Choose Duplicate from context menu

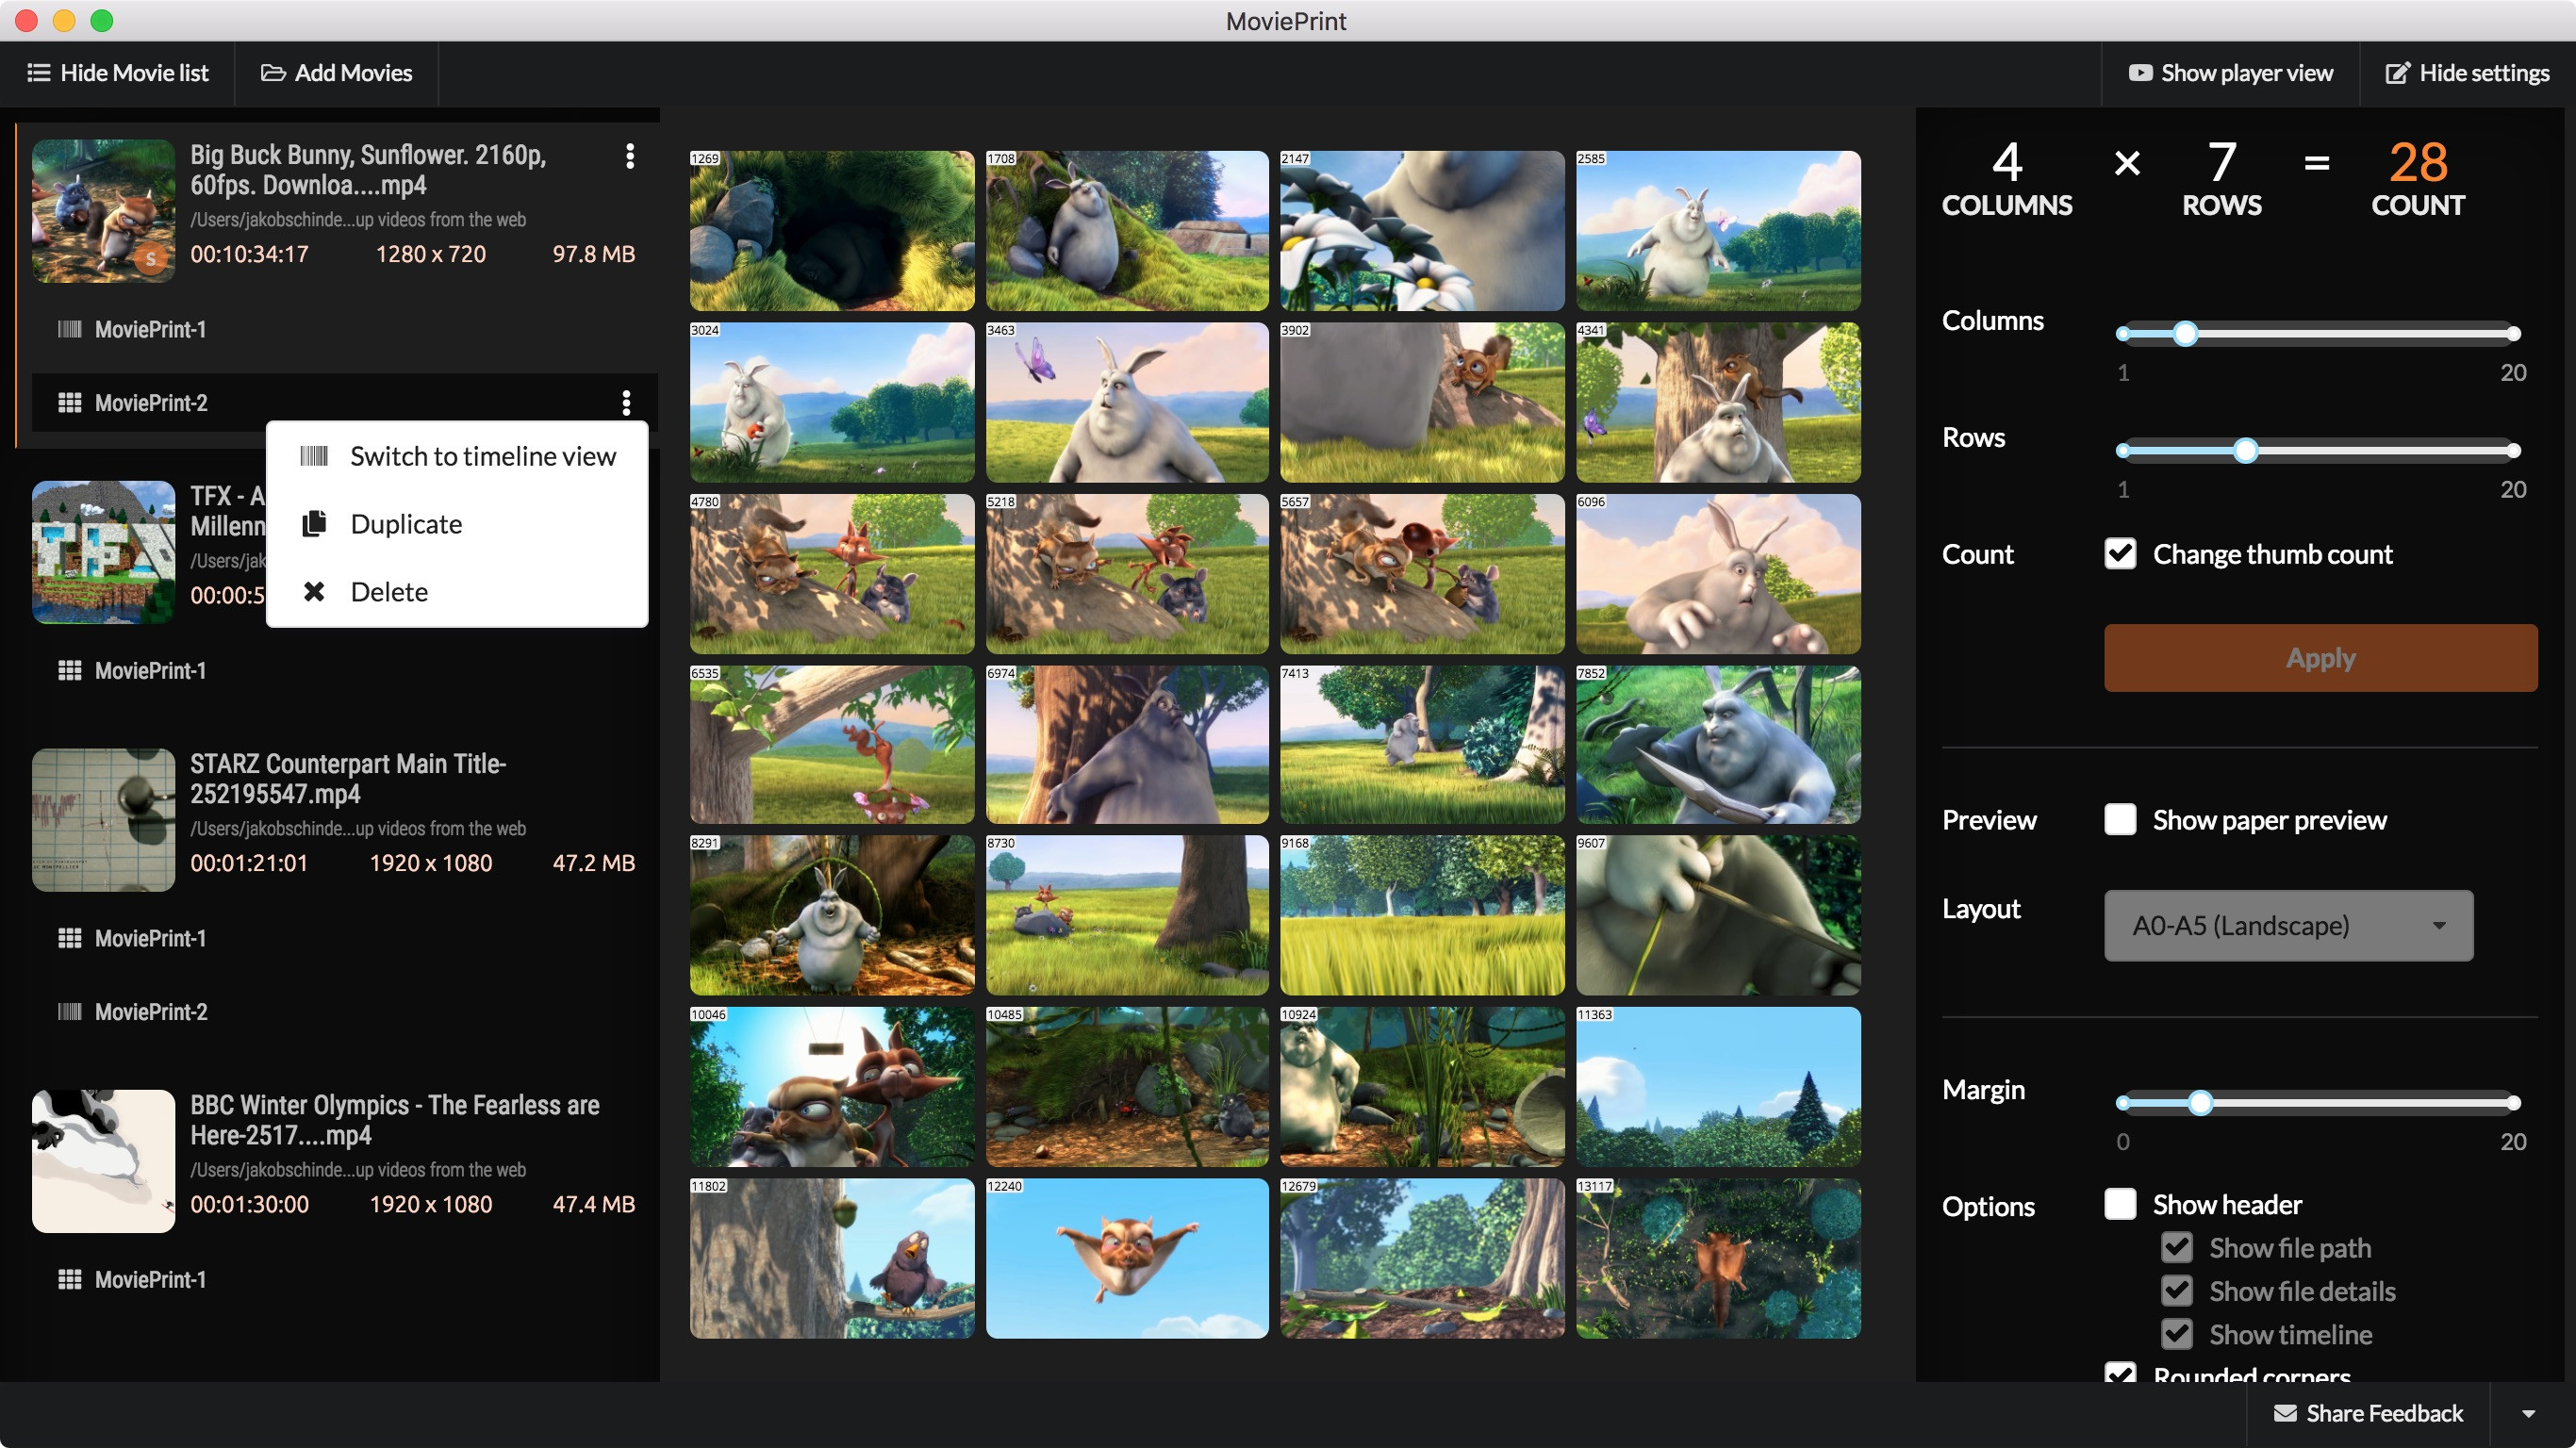(457, 524)
